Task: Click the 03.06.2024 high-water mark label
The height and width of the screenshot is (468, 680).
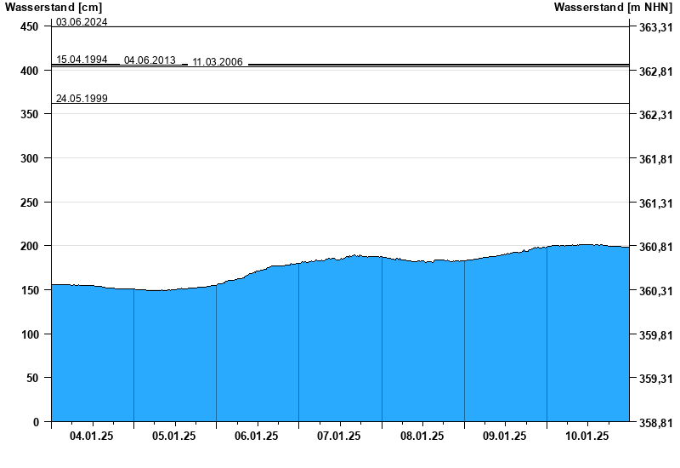Action: point(82,22)
